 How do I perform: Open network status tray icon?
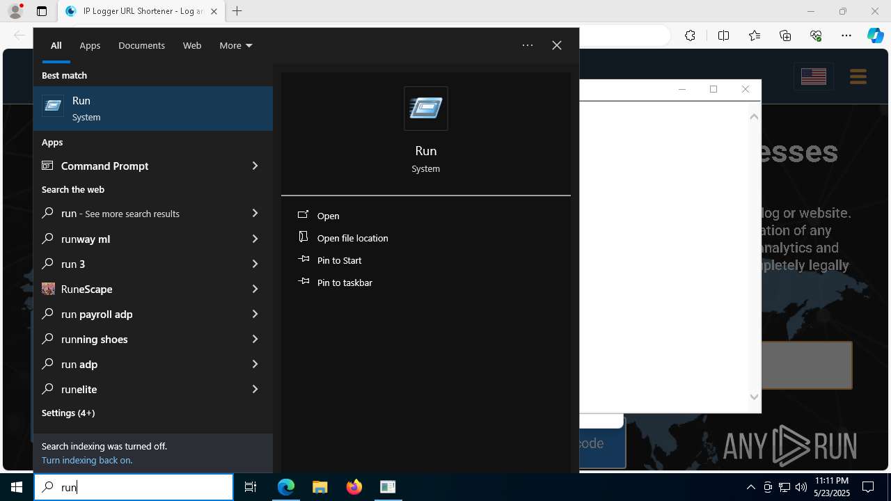tap(784, 487)
